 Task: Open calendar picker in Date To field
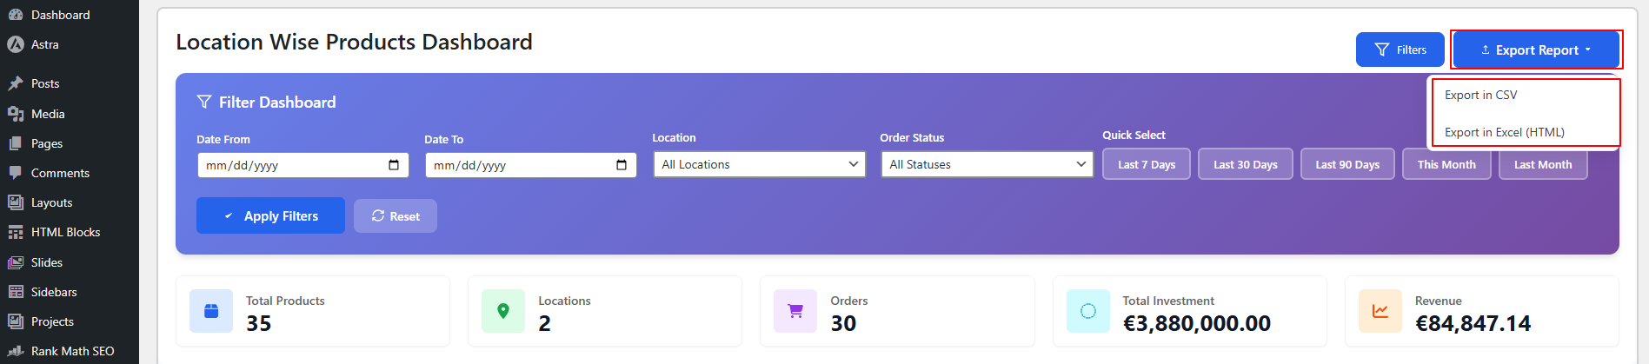(x=622, y=165)
